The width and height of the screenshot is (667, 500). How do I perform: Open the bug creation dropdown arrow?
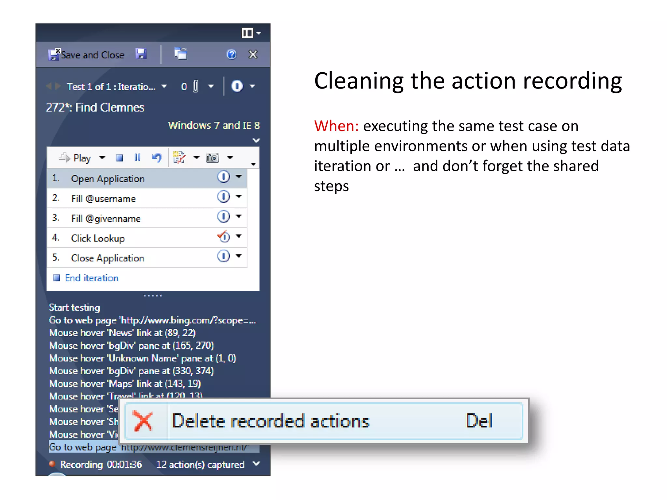point(196,158)
